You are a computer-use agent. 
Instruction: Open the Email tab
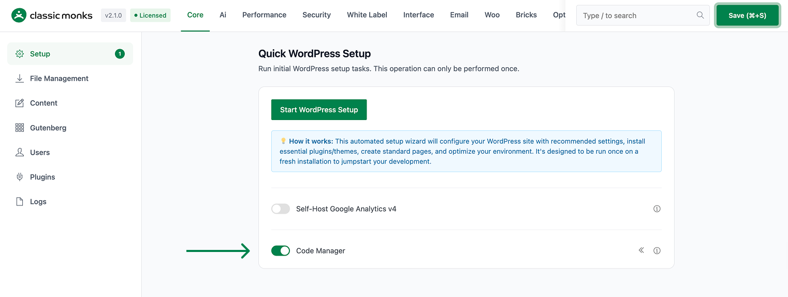(x=459, y=15)
